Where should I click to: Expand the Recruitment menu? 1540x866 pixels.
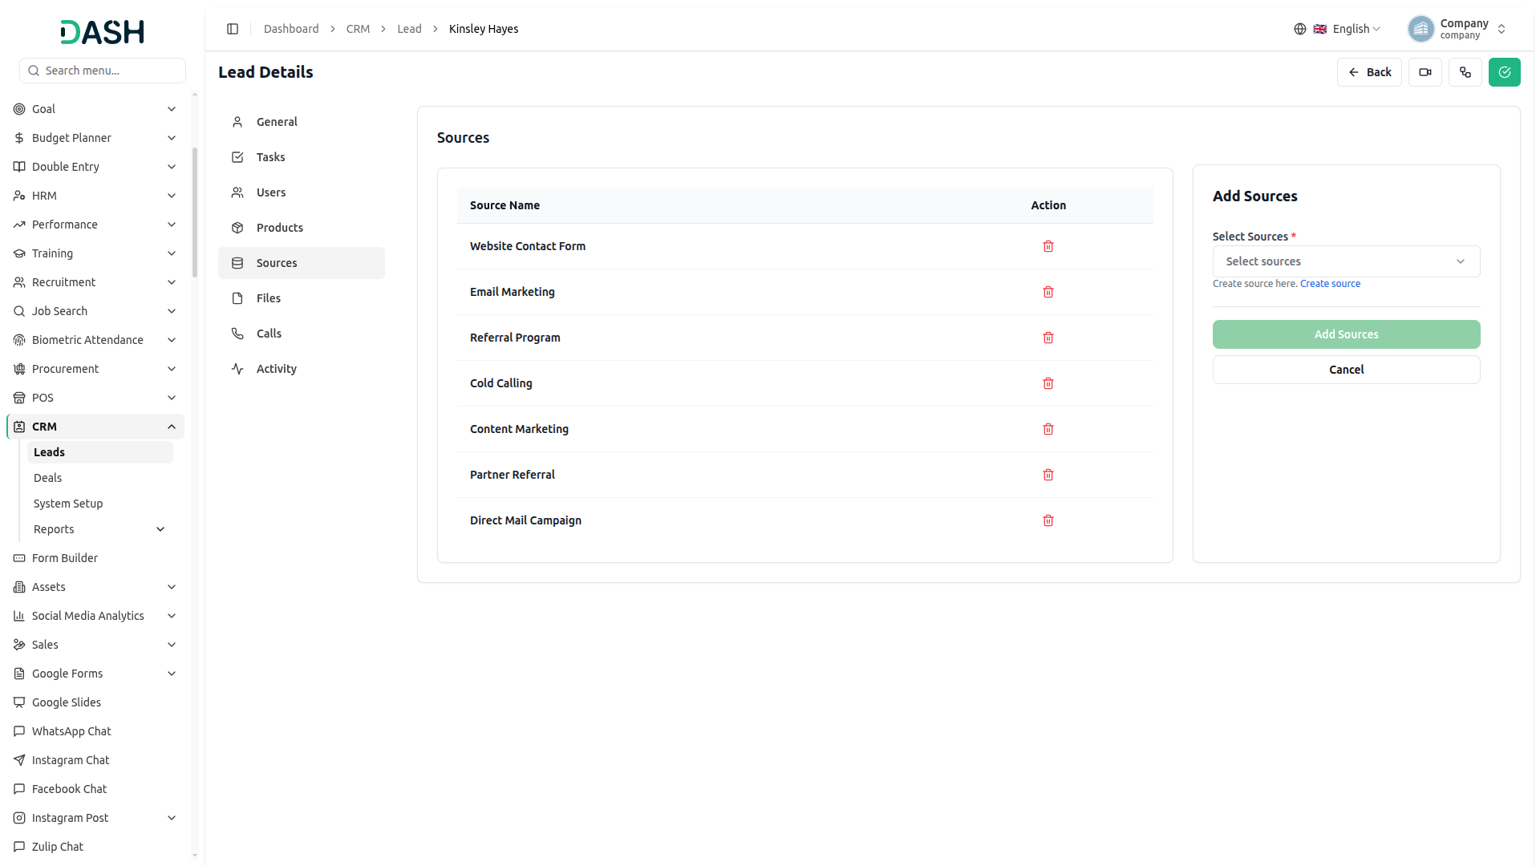(96, 282)
